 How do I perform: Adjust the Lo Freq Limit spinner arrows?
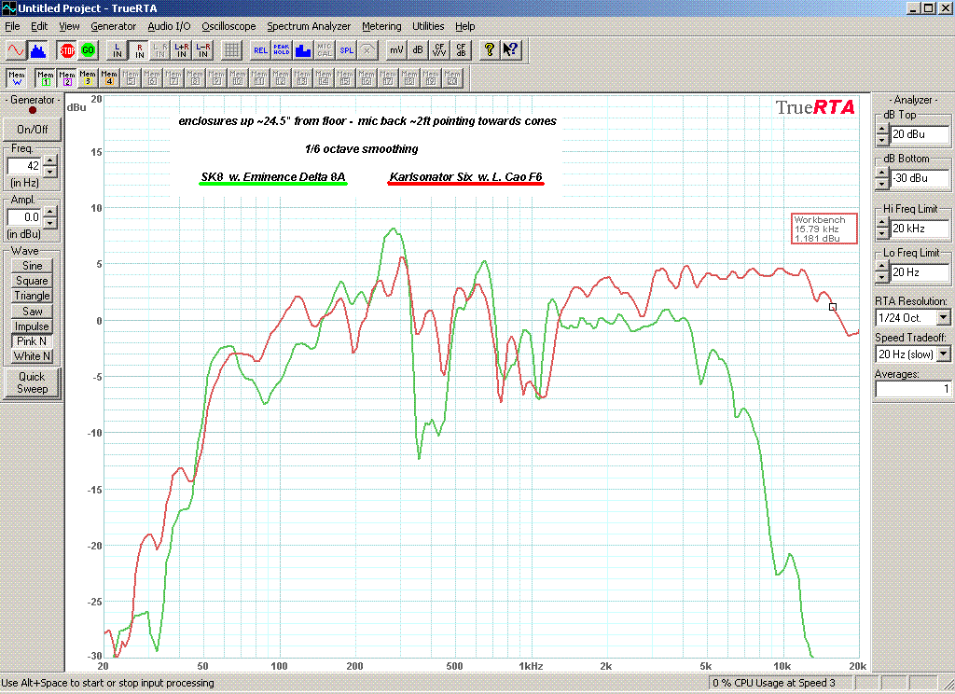882,272
